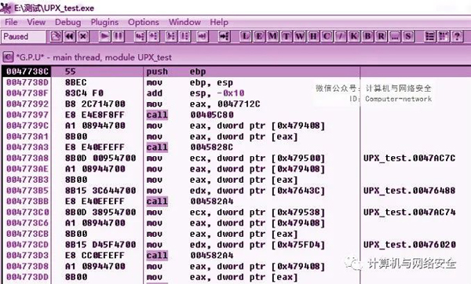
Task: Select row at address 0047738F
Action: [235, 93]
